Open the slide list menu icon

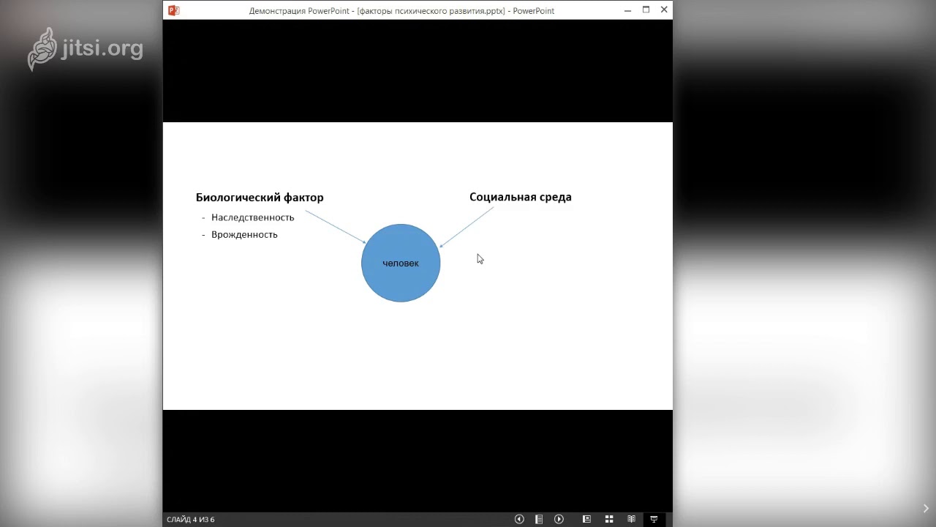coord(539,519)
